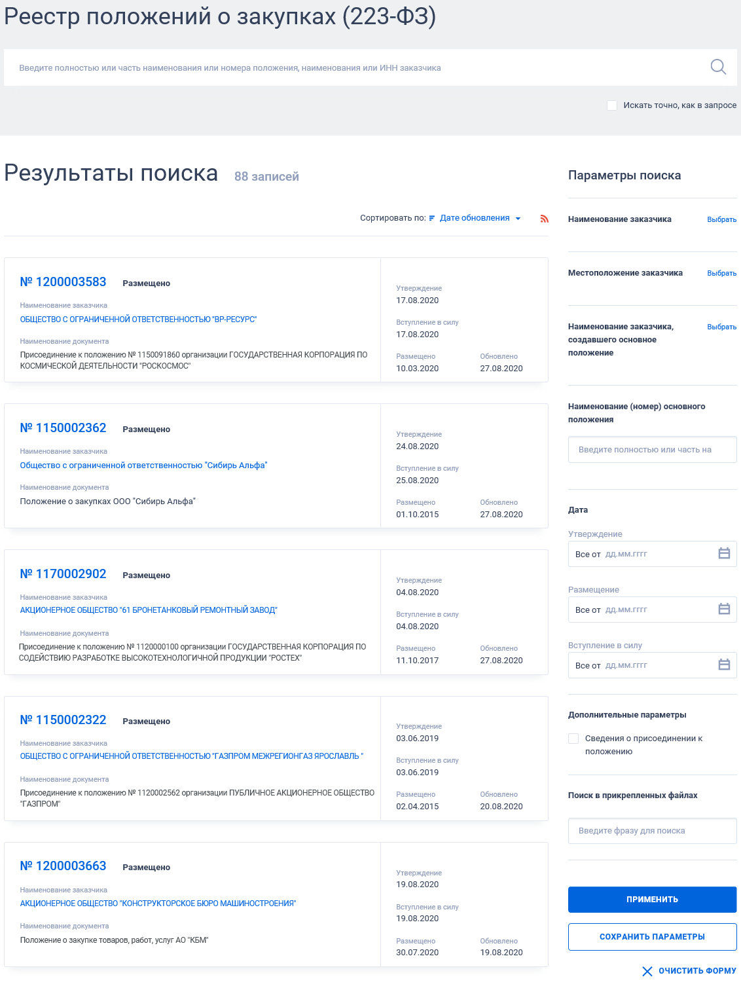
Task: Open customer ООО "ВР-РЕСУРС" link
Action: pos(138,320)
